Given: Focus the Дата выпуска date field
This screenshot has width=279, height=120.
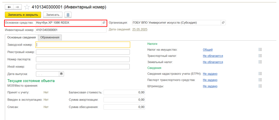Looking at the screenshot, I should click(47, 74).
